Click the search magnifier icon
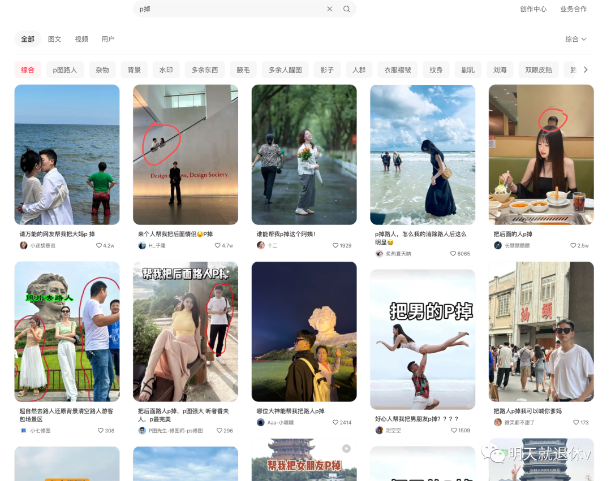Image resolution: width=611 pixels, height=481 pixels. point(346,9)
